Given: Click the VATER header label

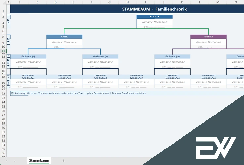Looking at the screenshot, I should [x=64, y=37].
